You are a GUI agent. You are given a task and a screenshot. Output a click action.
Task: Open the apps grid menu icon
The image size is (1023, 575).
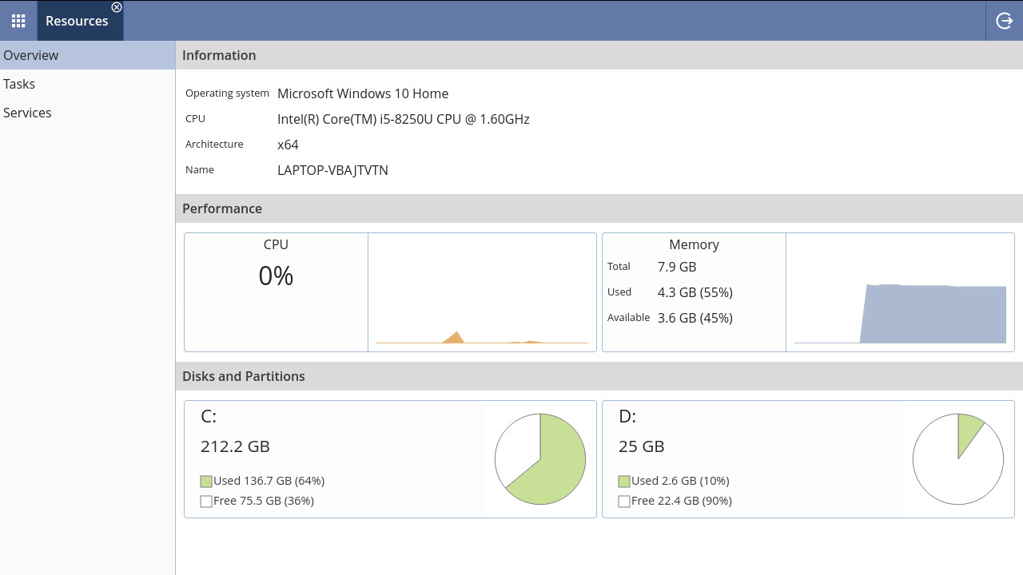pyautogui.click(x=18, y=21)
